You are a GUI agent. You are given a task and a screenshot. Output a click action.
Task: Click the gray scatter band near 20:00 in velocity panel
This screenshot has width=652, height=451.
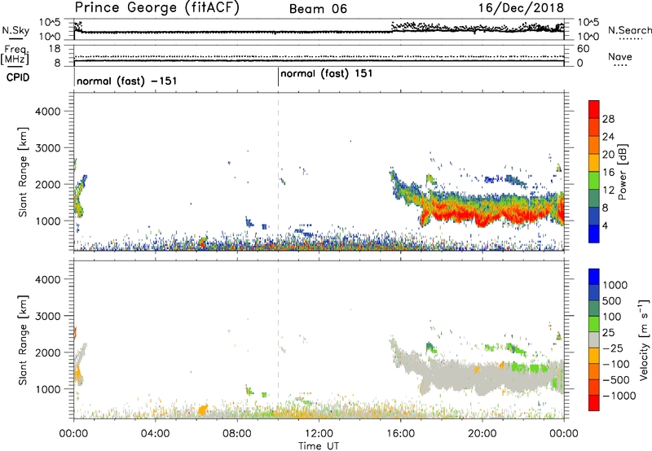point(482,376)
